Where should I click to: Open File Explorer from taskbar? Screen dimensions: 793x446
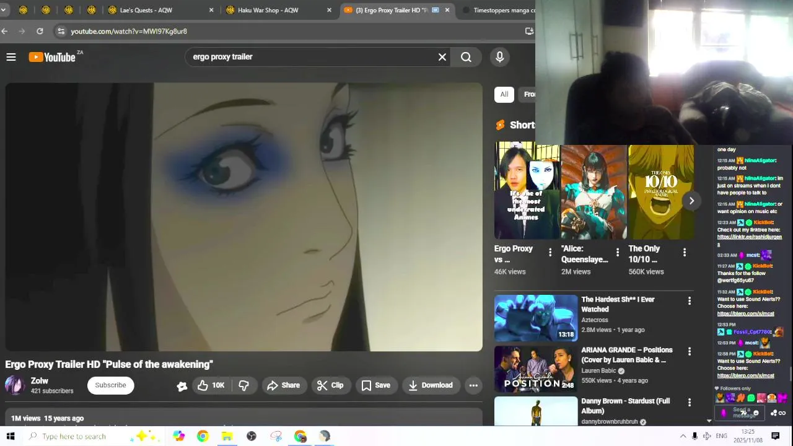pos(227,436)
